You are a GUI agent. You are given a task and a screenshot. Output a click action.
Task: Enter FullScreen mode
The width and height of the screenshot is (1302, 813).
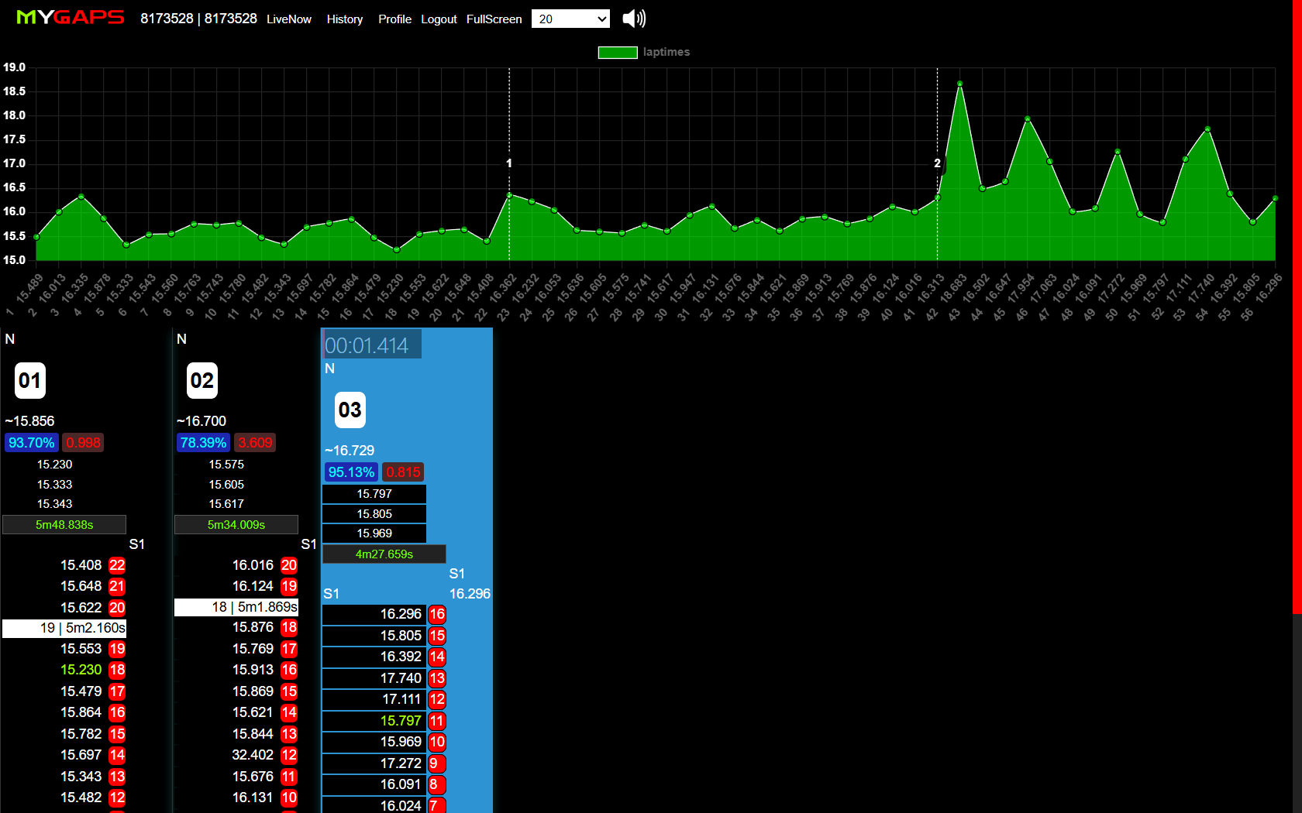494,19
